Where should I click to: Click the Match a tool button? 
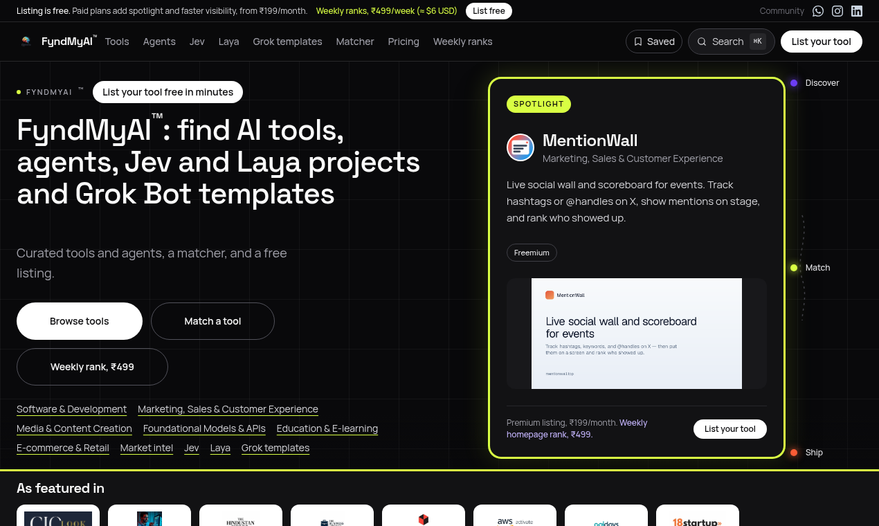coord(212,321)
